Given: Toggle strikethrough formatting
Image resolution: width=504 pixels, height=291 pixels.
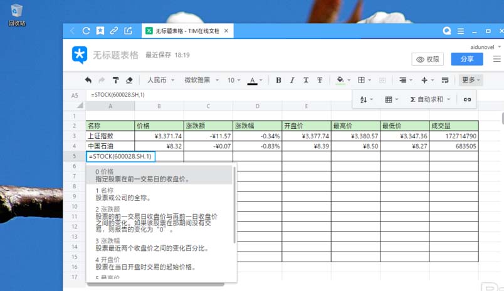Looking at the screenshot, I should tap(320, 80).
